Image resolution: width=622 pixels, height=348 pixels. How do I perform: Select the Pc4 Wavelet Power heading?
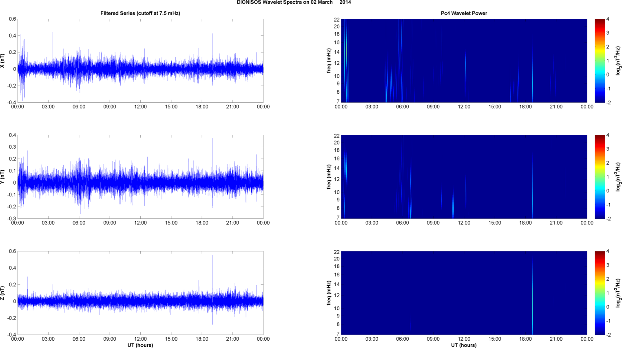click(x=464, y=13)
